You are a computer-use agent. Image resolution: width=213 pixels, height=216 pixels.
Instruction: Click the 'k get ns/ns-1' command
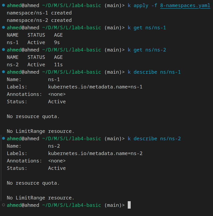click(x=147, y=28)
